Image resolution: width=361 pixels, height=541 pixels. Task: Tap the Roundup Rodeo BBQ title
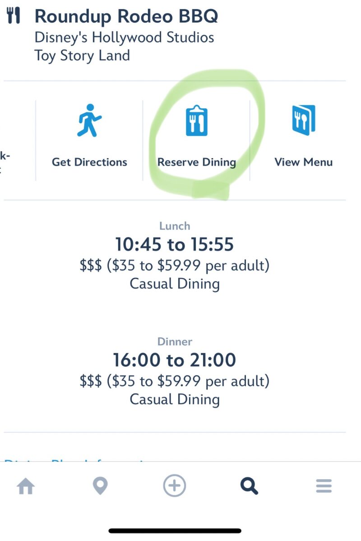(126, 17)
